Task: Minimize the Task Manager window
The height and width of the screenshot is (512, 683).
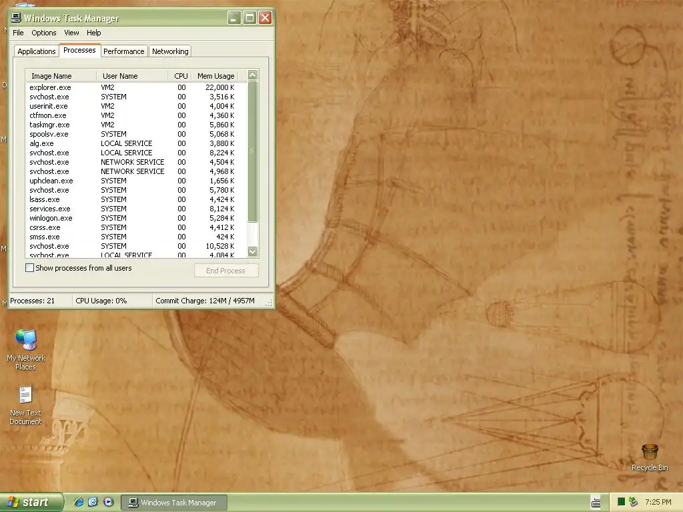Action: (234, 18)
